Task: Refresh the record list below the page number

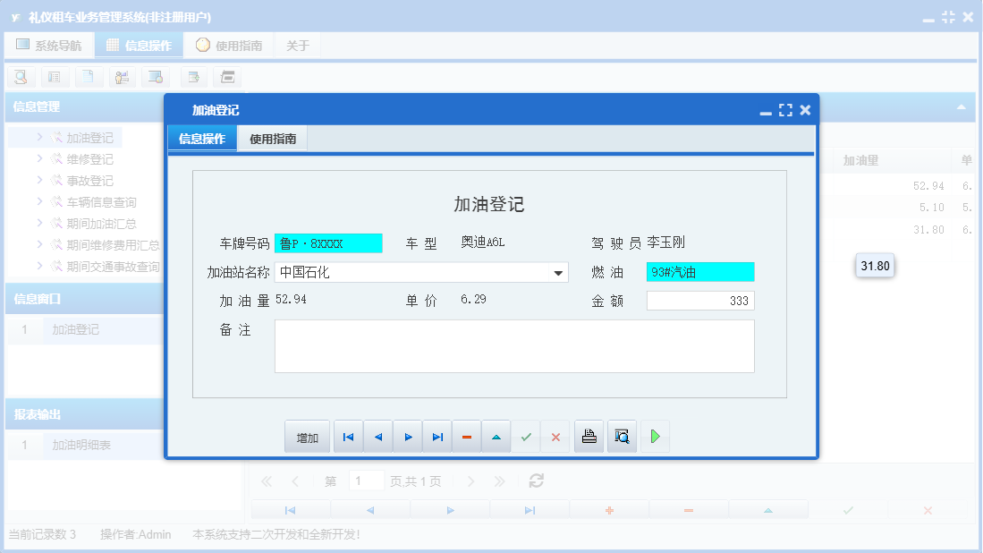Action: point(535,481)
